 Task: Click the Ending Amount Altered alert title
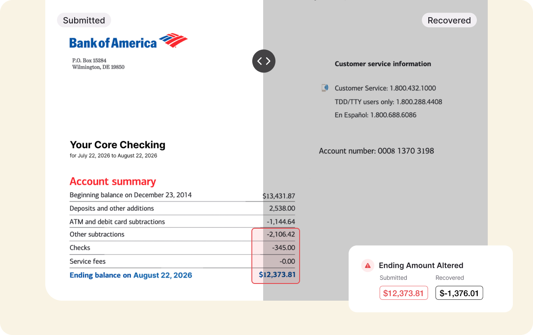(421, 265)
